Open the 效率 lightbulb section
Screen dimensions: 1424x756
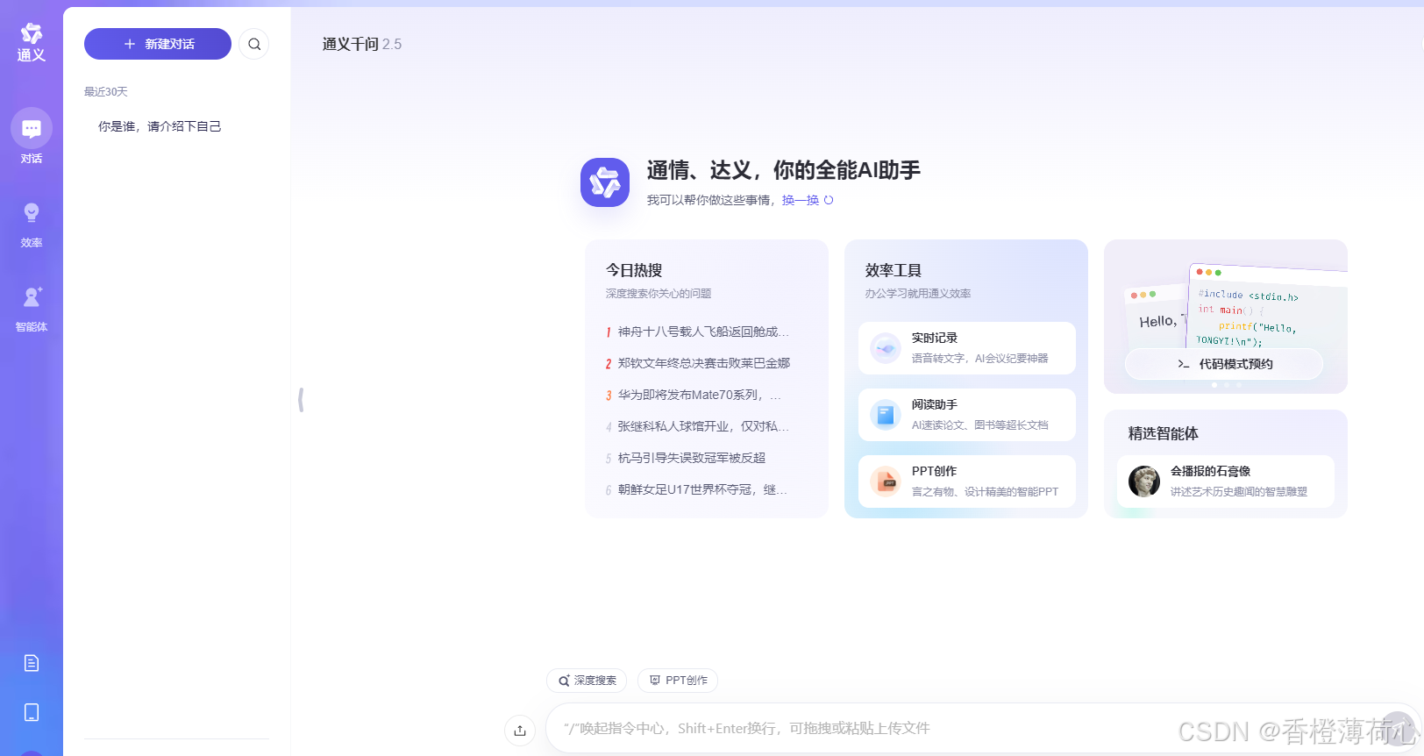coord(32,225)
